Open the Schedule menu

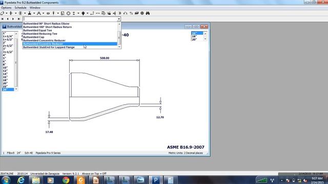(x=20, y=8)
